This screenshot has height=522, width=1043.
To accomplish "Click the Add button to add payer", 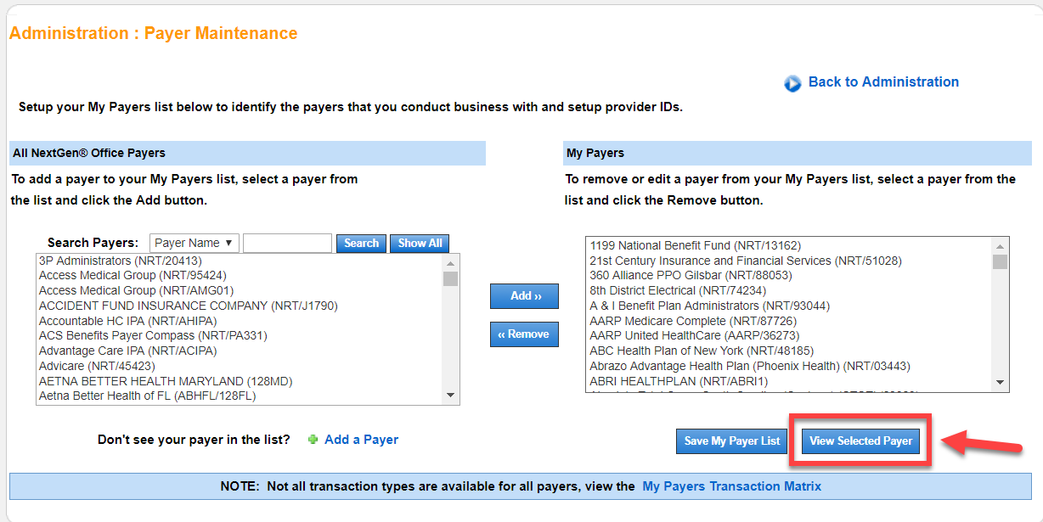I will (x=524, y=296).
